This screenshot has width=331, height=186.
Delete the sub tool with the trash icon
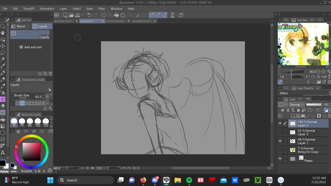tap(50, 74)
